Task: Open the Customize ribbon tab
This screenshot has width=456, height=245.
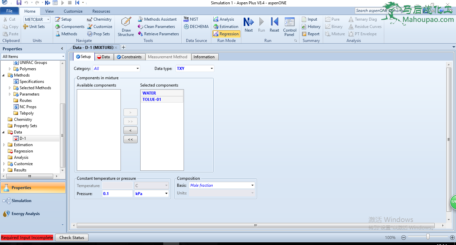Action: click(x=73, y=11)
